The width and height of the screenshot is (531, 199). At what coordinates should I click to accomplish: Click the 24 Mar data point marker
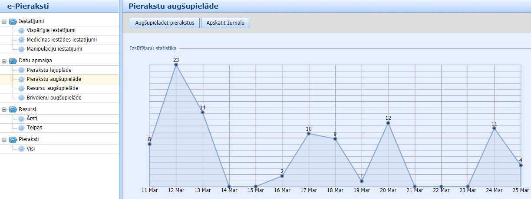tap(494, 128)
